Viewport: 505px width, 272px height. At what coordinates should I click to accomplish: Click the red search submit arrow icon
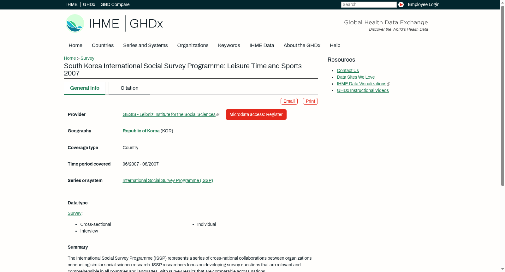tap(401, 4)
